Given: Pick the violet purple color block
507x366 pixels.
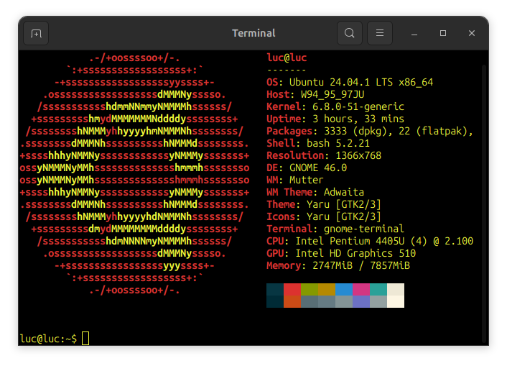Looking at the screenshot, I should click(361, 301).
